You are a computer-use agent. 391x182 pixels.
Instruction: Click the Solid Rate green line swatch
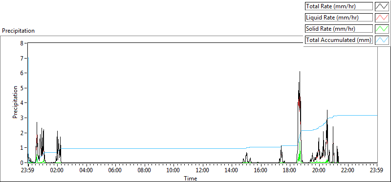(x=382, y=29)
